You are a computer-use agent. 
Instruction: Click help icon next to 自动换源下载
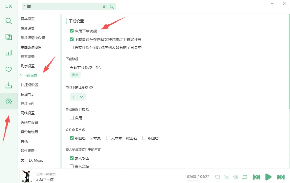pos(88,109)
